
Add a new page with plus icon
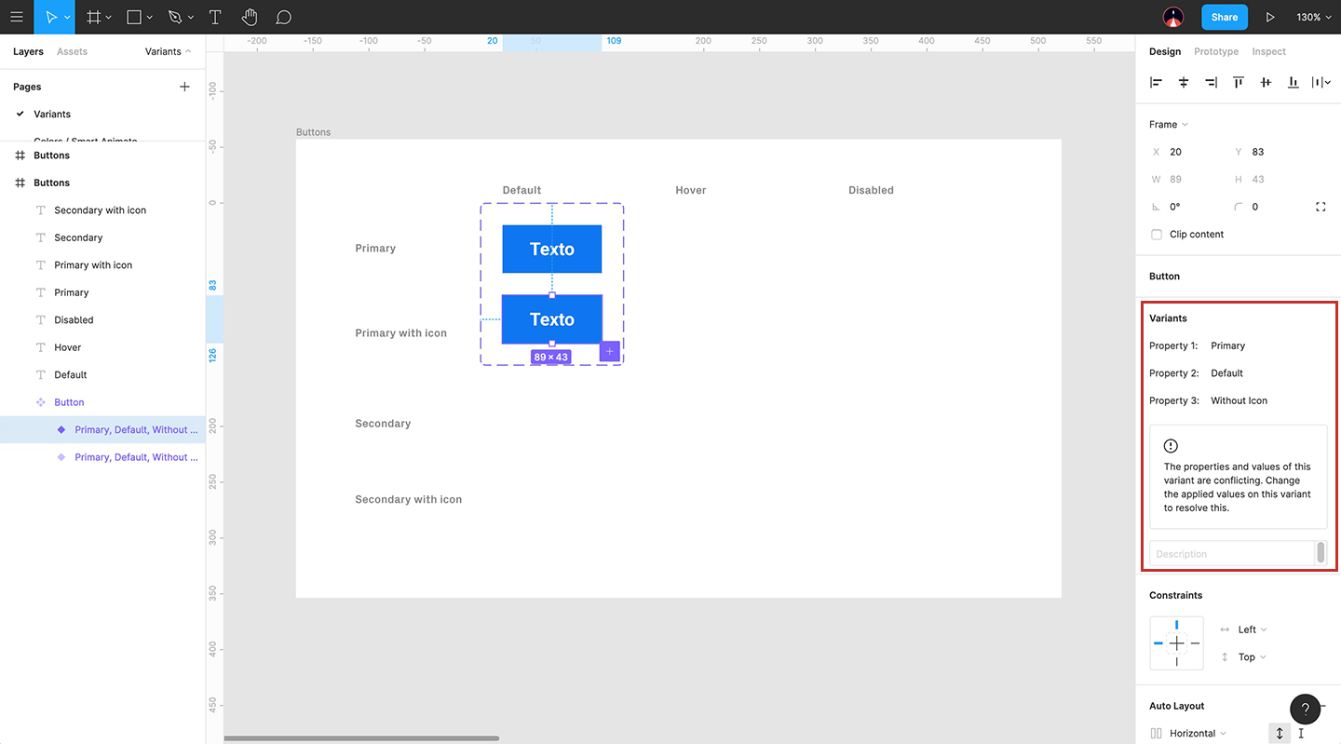184,87
